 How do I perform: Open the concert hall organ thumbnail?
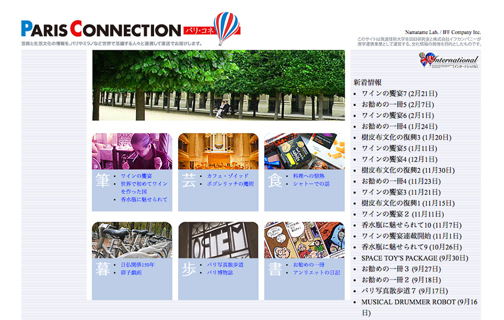point(218,151)
